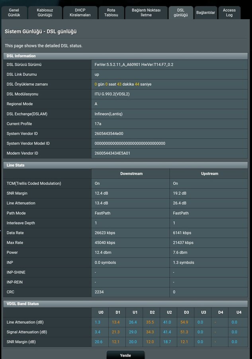Click the Upstream column header
Screen dimensions: 252x359
(209, 174)
